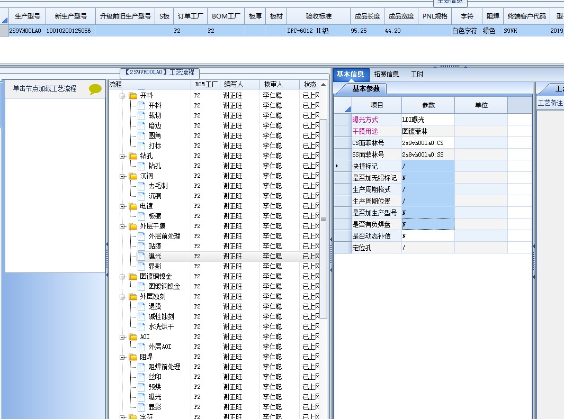Click the 钻孔 folder icon
The image size is (564, 419).
pyautogui.click(x=133, y=156)
